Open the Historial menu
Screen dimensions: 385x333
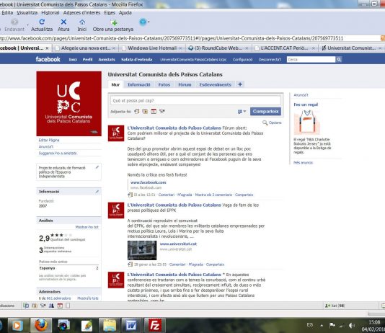point(50,12)
